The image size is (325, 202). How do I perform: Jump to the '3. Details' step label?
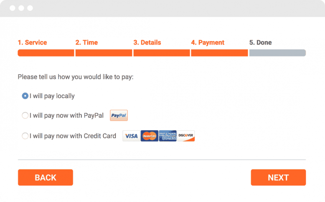pos(147,43)
